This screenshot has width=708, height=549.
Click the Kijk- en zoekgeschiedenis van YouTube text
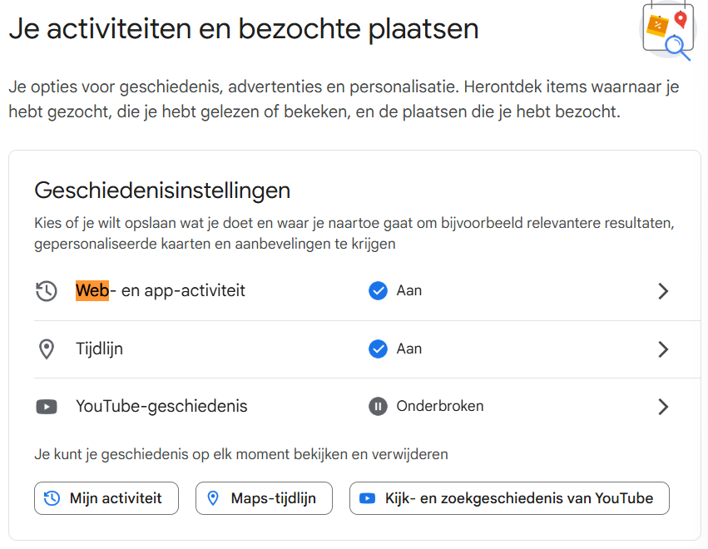click(518, 498)
